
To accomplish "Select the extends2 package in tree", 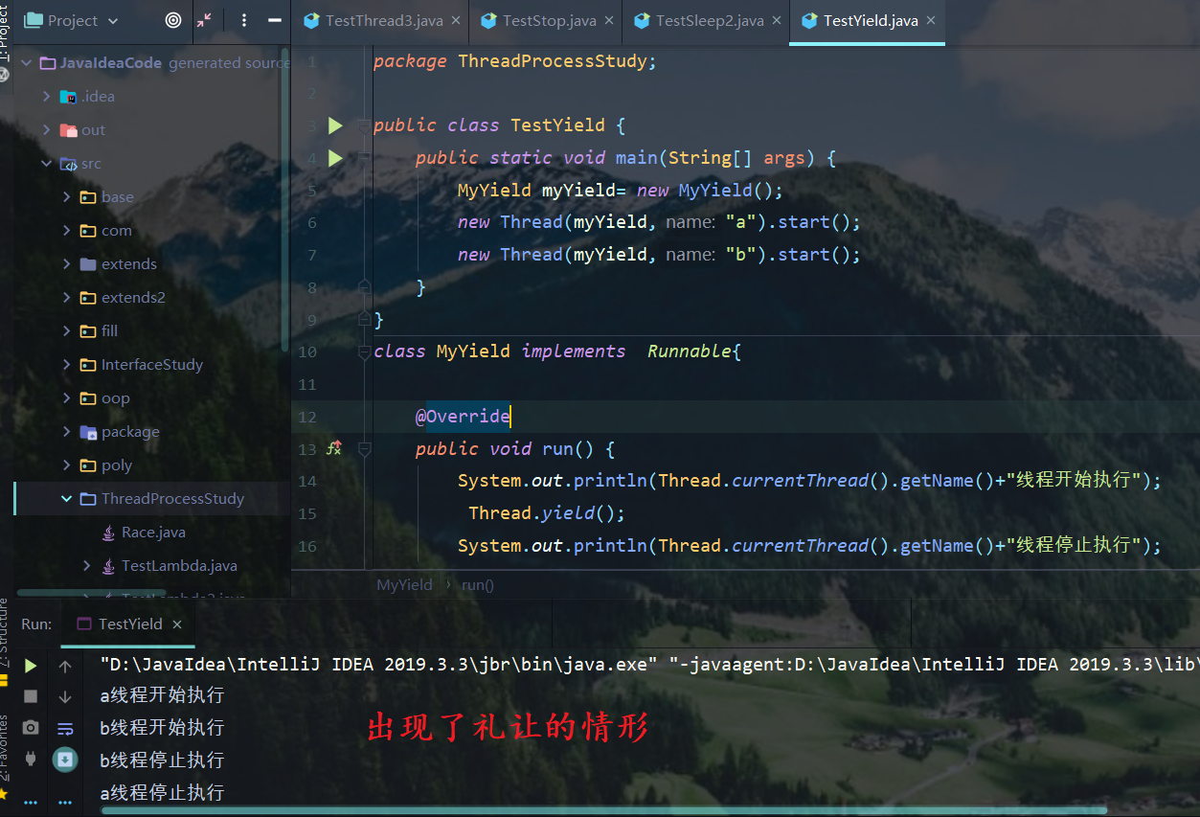I will (133, 298).
